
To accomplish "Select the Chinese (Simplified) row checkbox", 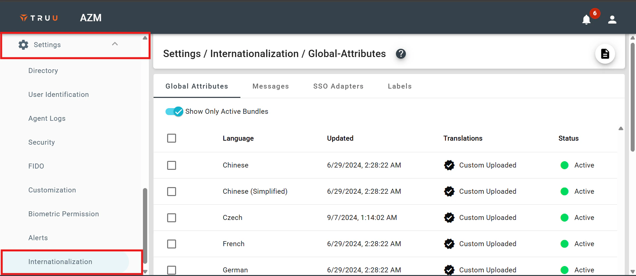I will pyautogui.click(x=171, y=191).
